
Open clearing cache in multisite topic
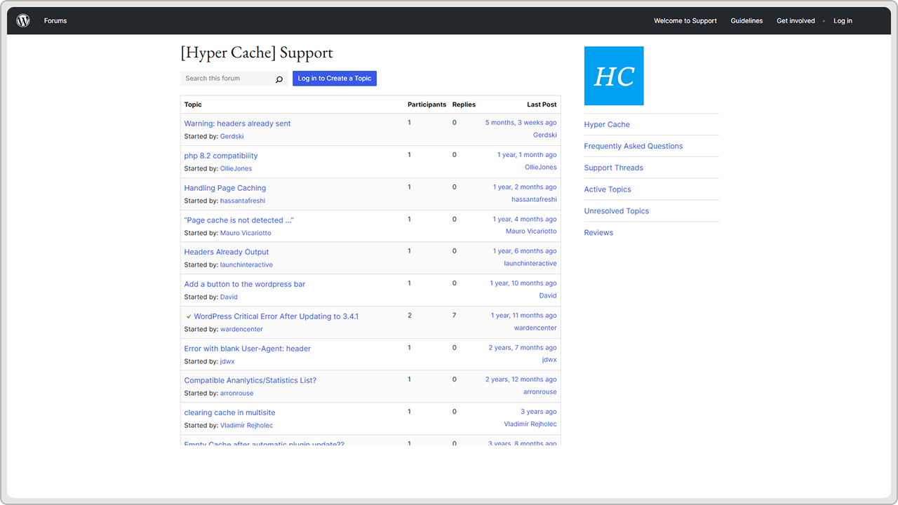(230, 412)
